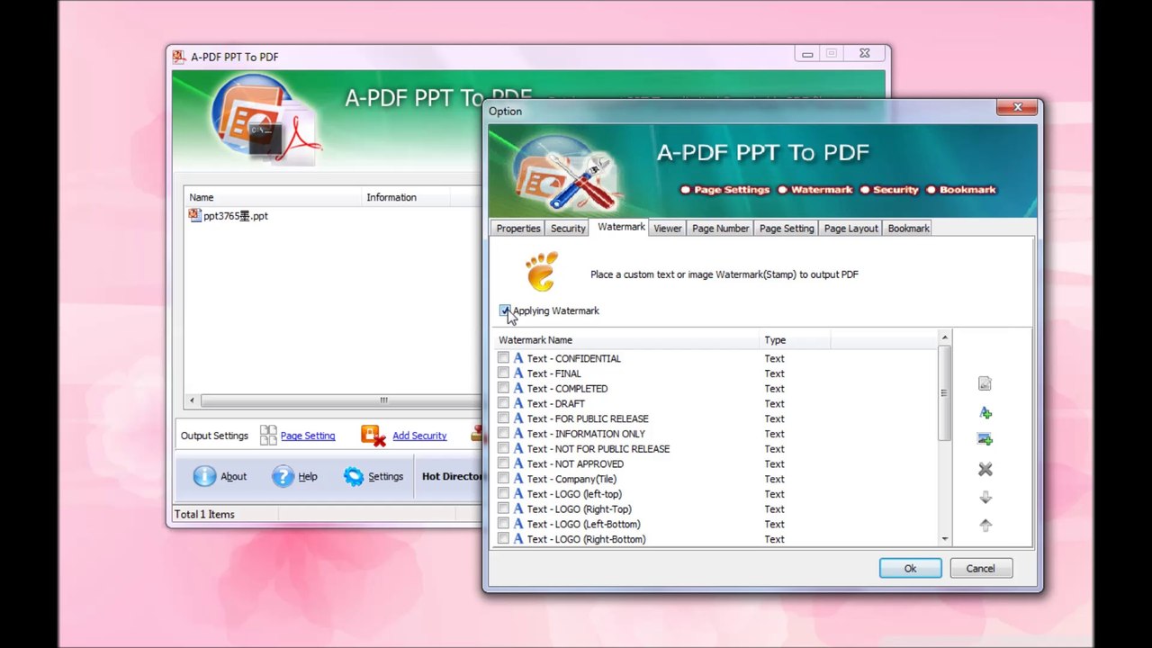Screen dimensions: 1152x648
Task: Click watermark list scroll down arrow
Action: (x=944, y=539)
